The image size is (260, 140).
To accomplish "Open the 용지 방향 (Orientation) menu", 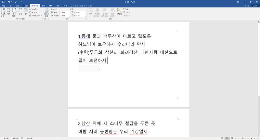I will coord(14,13).
